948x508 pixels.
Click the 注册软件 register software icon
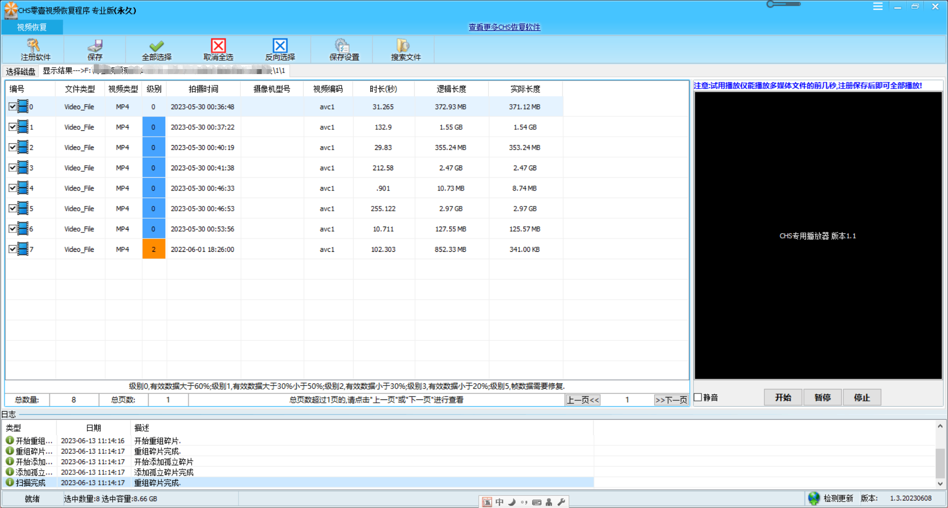33,45
